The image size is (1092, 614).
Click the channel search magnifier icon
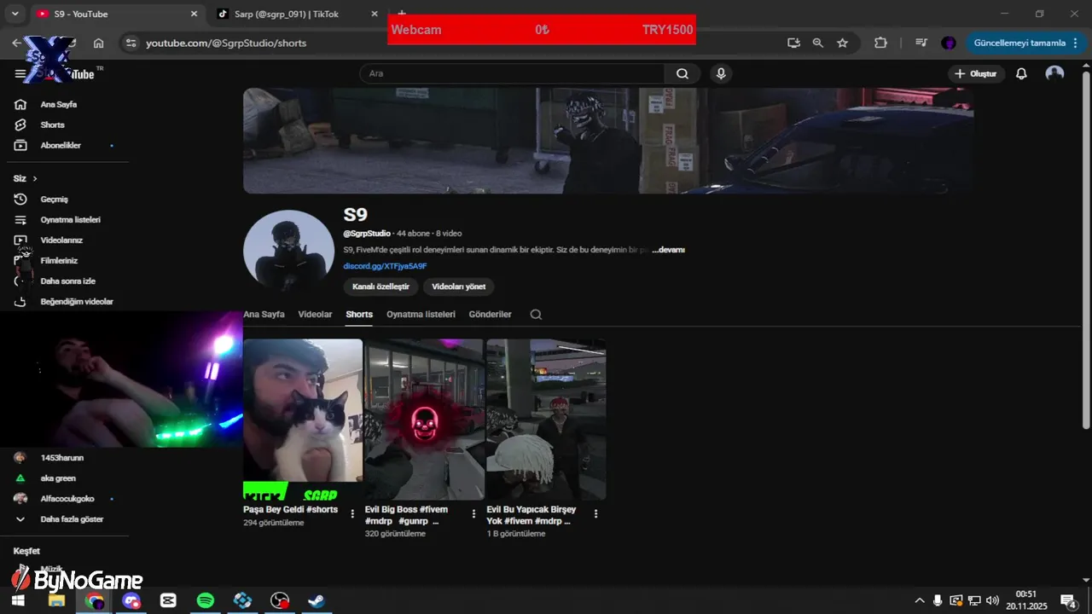pos(536,314)
